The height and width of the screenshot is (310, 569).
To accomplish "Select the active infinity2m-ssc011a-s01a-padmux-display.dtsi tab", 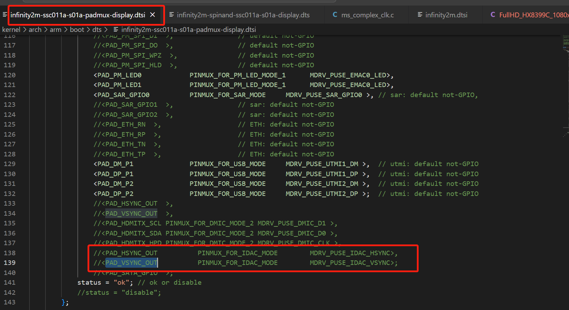I will click(78, 15).
